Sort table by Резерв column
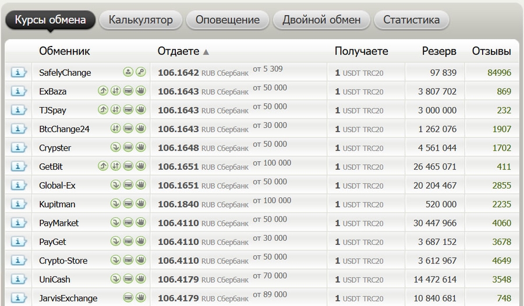Viewport: 524px width, 306px height. (x=439, y=51)
